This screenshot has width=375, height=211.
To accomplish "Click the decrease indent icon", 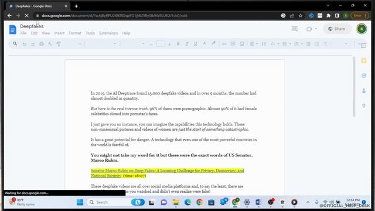I will [x=308, y=44].
